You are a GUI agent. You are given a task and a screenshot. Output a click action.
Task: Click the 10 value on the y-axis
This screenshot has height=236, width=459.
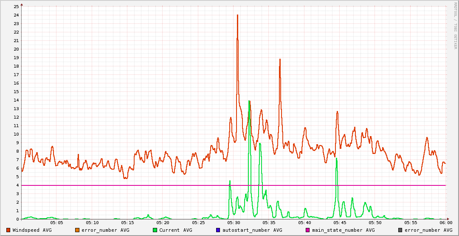pos(16,134)
